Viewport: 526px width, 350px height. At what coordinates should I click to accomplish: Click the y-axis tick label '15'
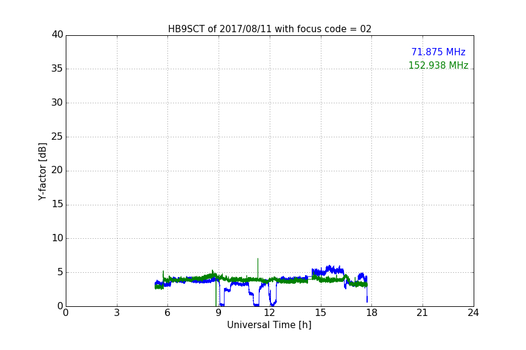pyautogui.click(x=57, y=204)
